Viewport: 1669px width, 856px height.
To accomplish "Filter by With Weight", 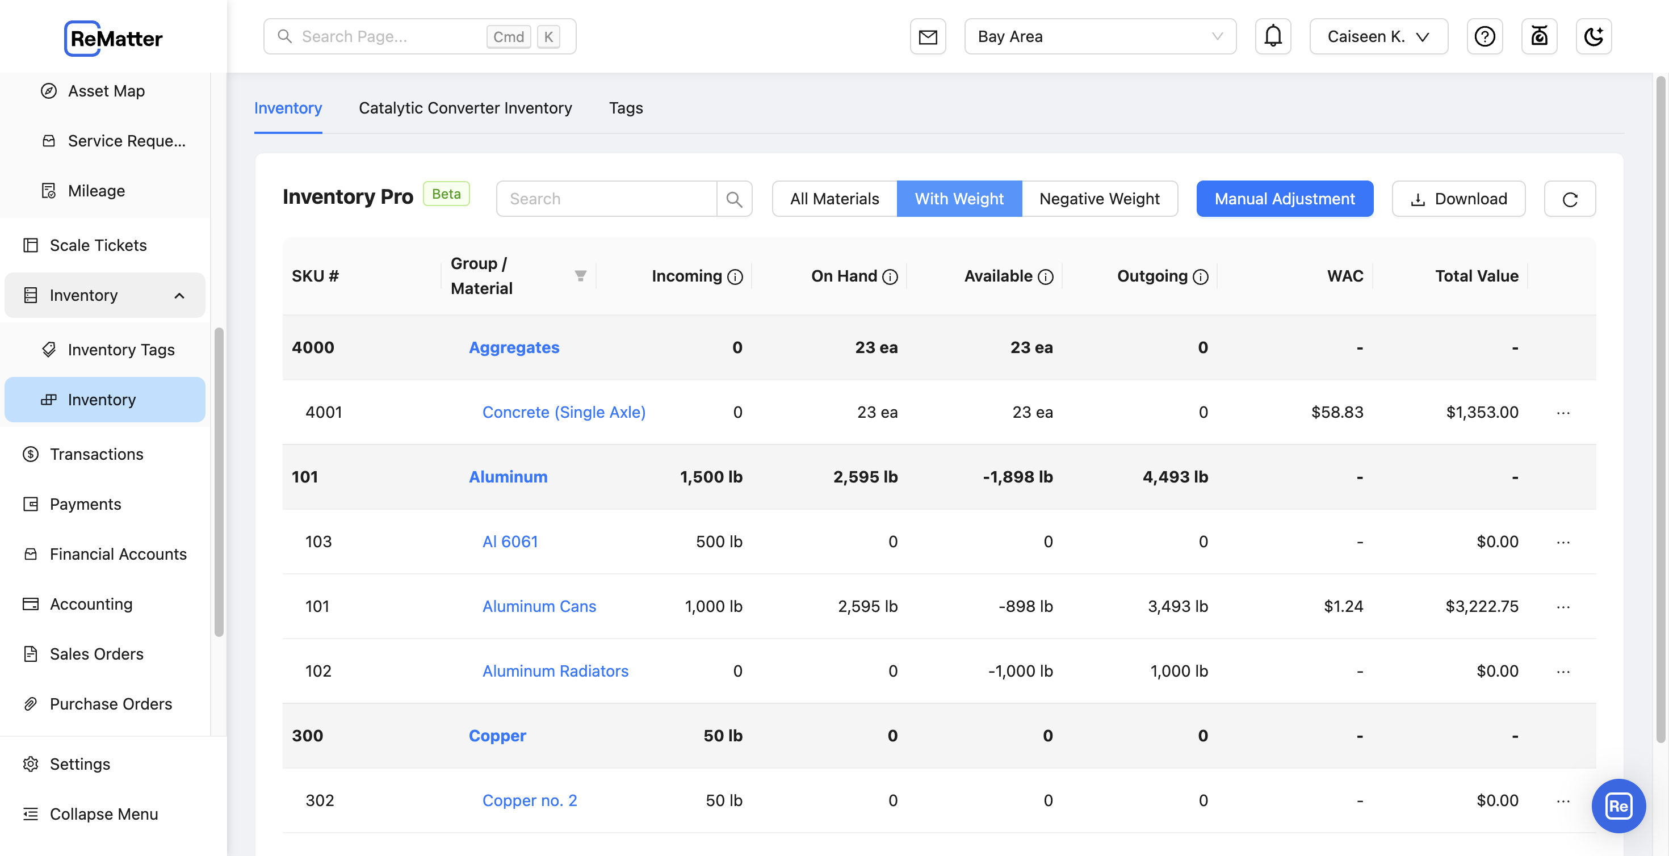I will (959, 199).
